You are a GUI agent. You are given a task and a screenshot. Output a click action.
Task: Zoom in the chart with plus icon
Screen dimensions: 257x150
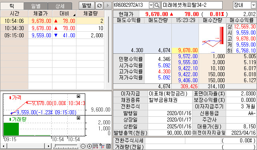click(89, 146)
